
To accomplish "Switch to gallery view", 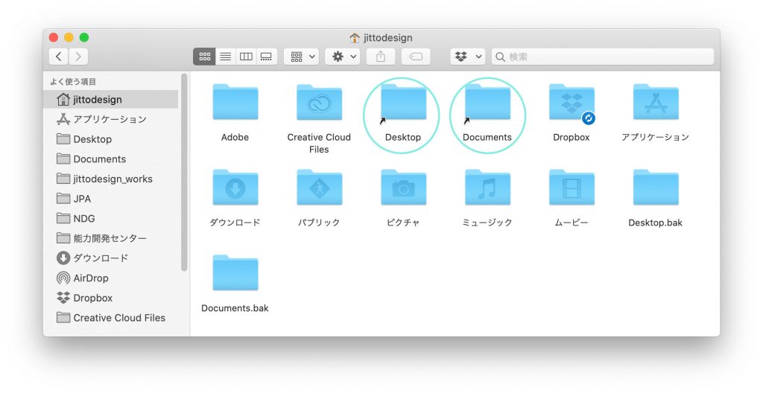I will pos(267,57).
